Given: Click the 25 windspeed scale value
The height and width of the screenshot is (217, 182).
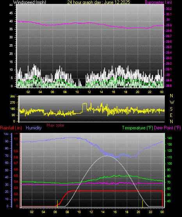Looking at the screenshot, I should click(11, 45).
